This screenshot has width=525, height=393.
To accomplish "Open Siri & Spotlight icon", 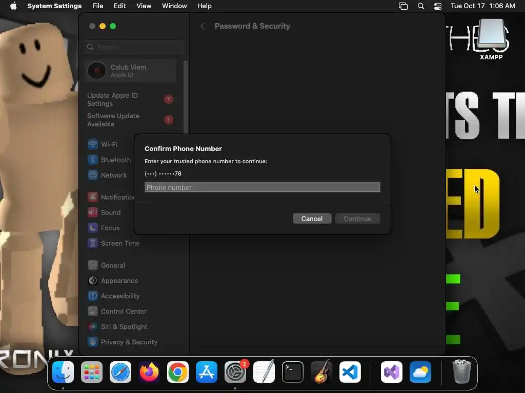I will click(93, 327).
